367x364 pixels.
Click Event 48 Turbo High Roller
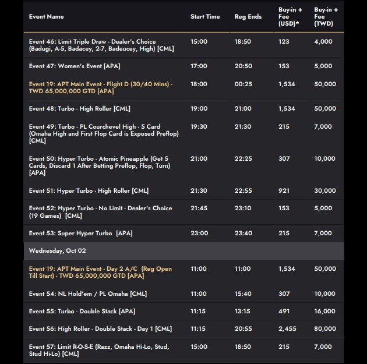click(79, 109)
